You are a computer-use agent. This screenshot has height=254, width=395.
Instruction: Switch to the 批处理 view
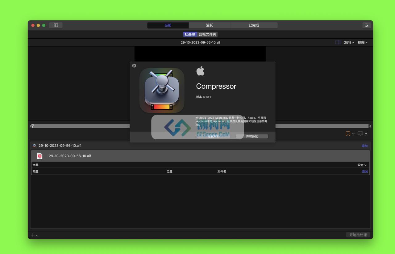coord(190,34)
